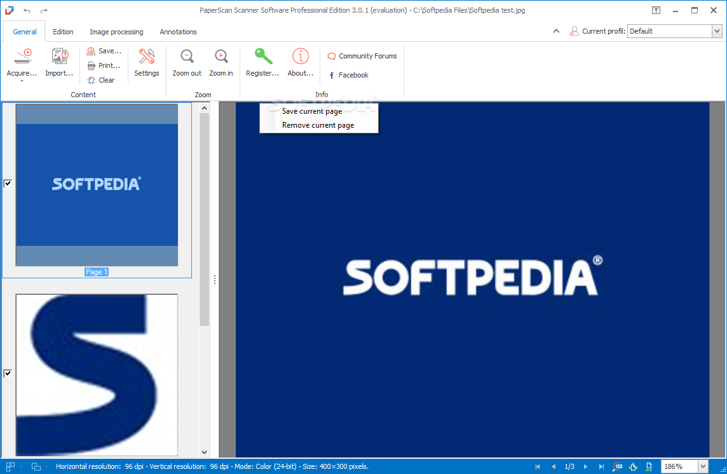
Task: Click the ribbon display options icon
Action: (656, 10)
